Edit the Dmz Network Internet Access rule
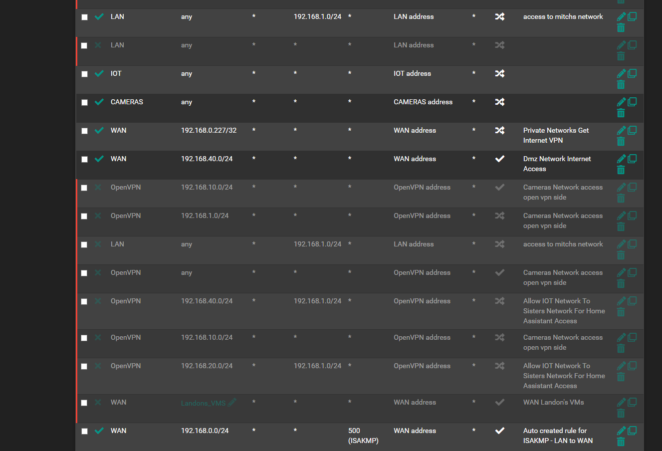The width and height of the screenshot is (662, 451). tap(621, 159)
